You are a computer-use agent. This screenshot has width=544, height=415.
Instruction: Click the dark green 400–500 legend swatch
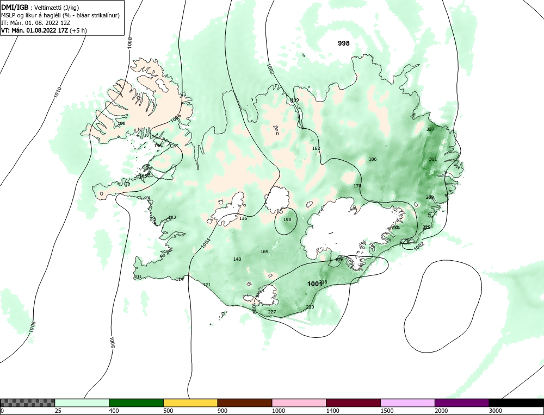[136, 403]
